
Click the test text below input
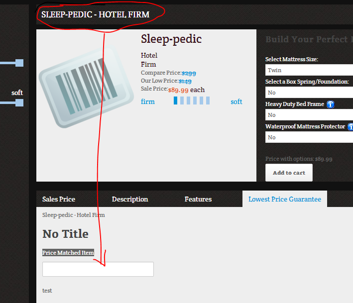[47, 291]
